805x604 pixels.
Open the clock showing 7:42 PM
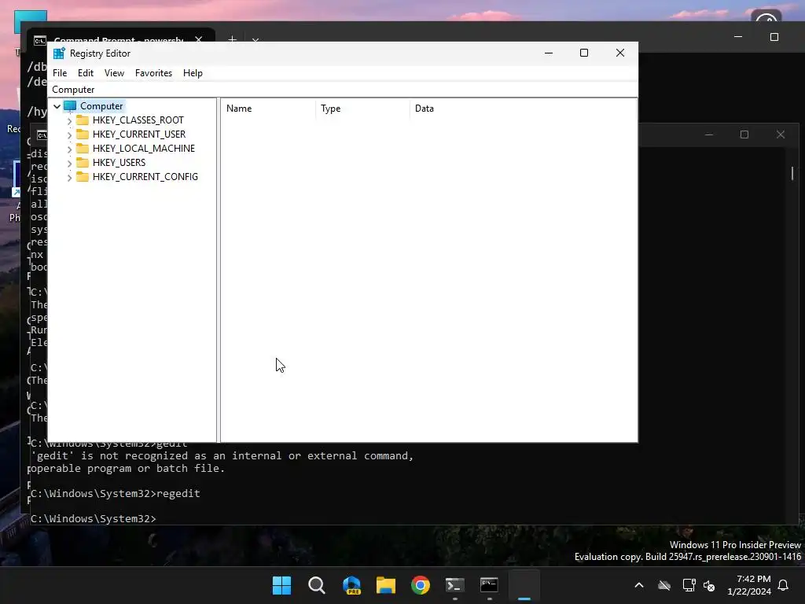749,585
